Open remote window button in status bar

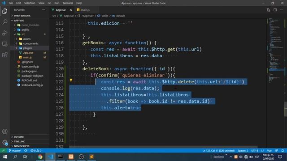(3, 151)
